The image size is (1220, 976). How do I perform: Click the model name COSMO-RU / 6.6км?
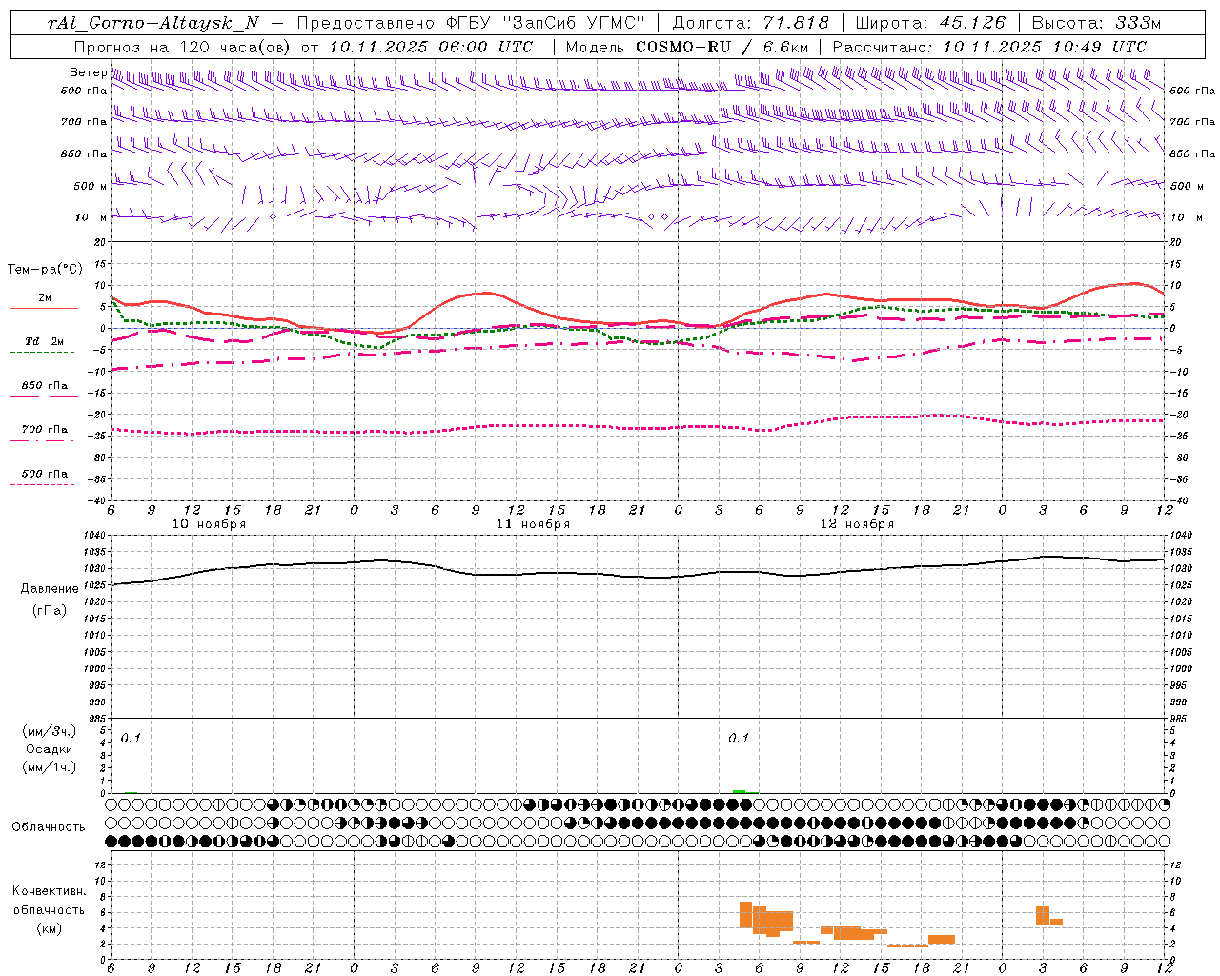click(722, 47)
